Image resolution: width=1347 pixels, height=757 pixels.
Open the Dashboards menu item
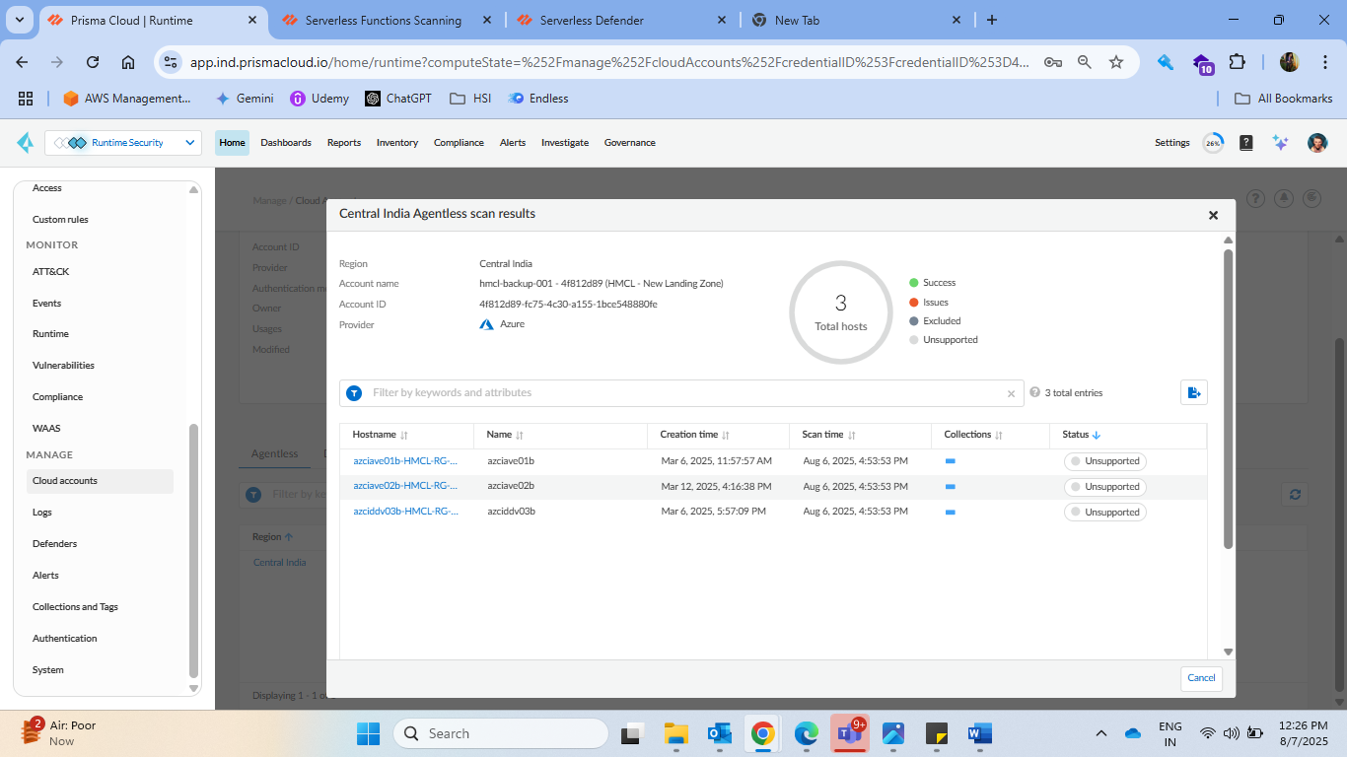(286, 143)
